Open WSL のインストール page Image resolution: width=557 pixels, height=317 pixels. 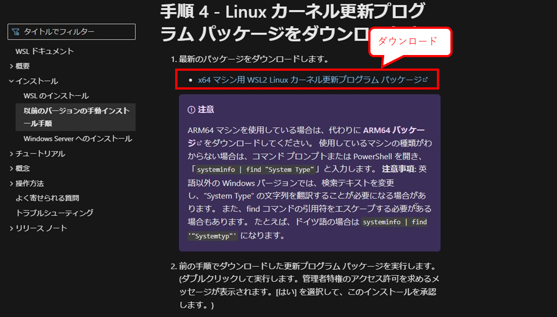click(56, 96)
